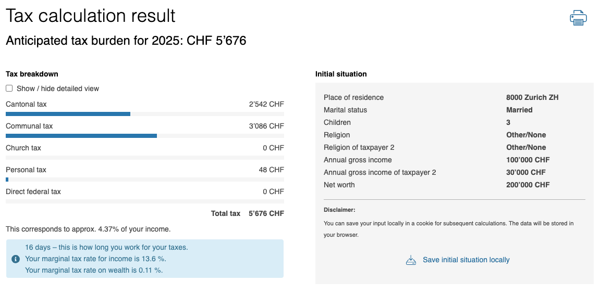
Task: Click the Church tax label
Action: (23, 148)
